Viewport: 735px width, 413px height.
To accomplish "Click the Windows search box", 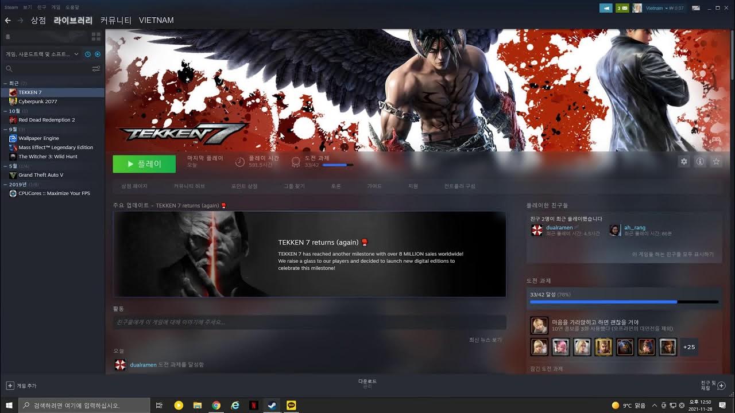I will click(84, 405).
